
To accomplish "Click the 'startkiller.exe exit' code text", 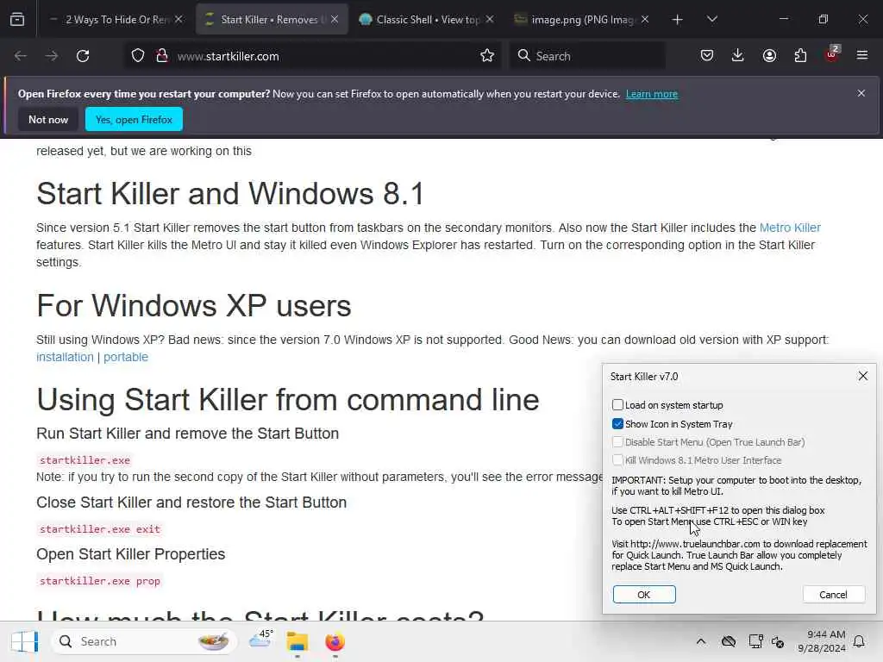I will point(100,529).
